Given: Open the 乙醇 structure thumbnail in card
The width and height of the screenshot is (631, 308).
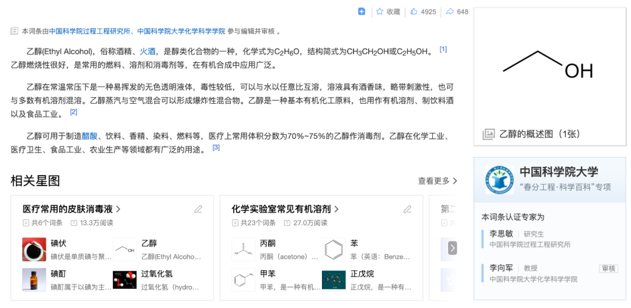Looking at the screenshot, I should tap(125, 249).
